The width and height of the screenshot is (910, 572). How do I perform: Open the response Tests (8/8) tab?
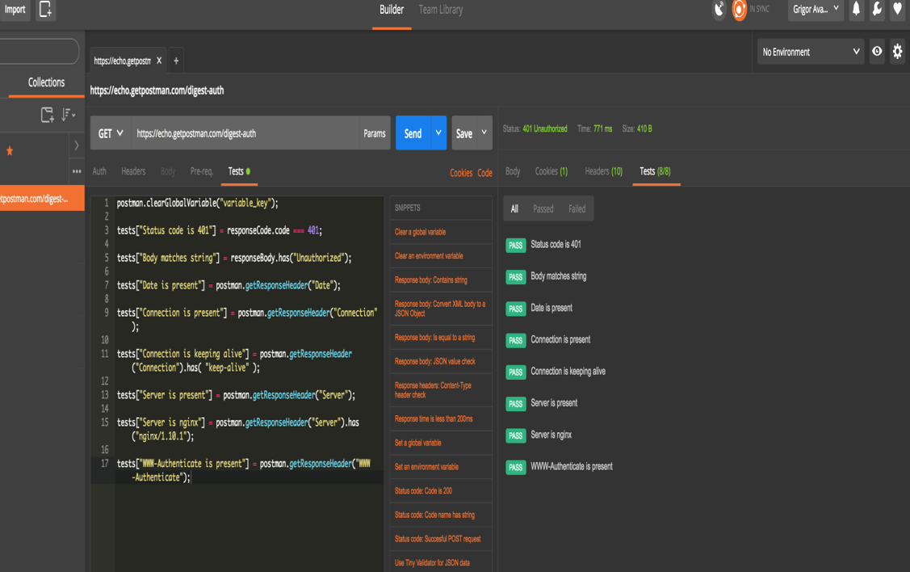coord(655,171)
